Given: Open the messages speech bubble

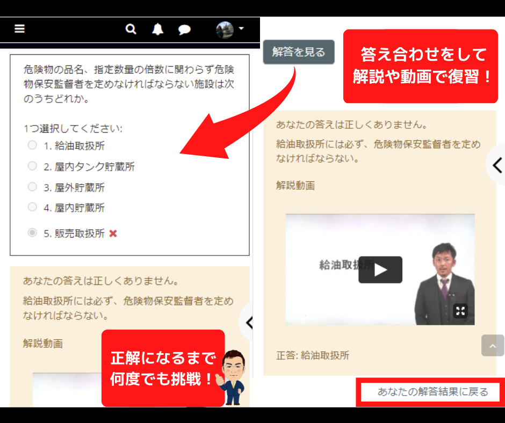Looking at the screenshot, I should [x=184, y=30].
